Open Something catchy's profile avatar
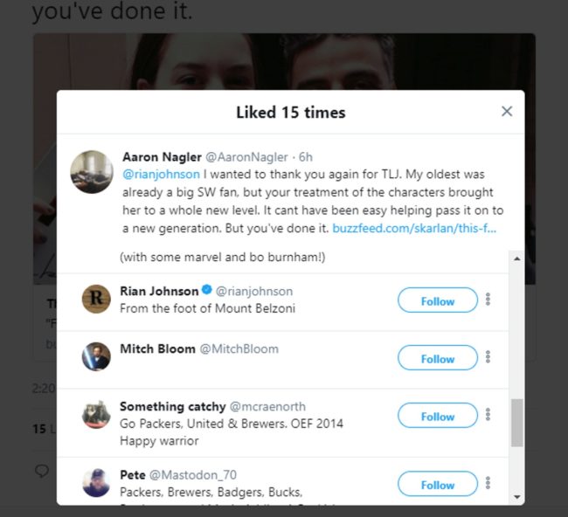 [96, 414]
